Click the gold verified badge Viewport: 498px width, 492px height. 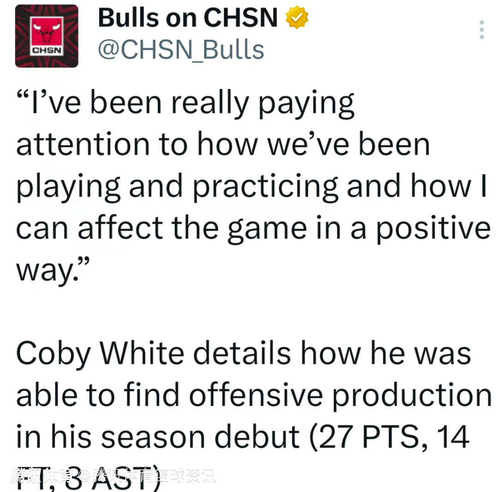point(297,18)
